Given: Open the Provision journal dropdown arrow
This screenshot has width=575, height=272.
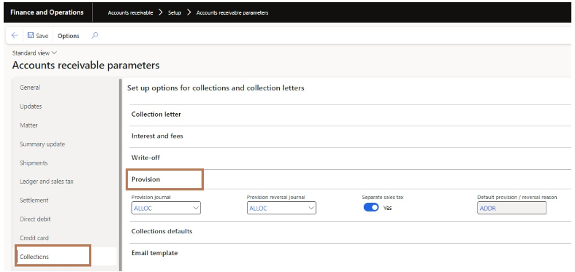Looking at the screenshot, I should (x=196, y=208).
